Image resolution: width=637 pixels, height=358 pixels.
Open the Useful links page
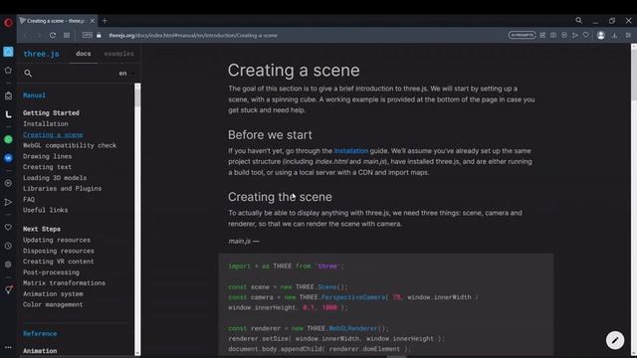(x=46, y=210)
